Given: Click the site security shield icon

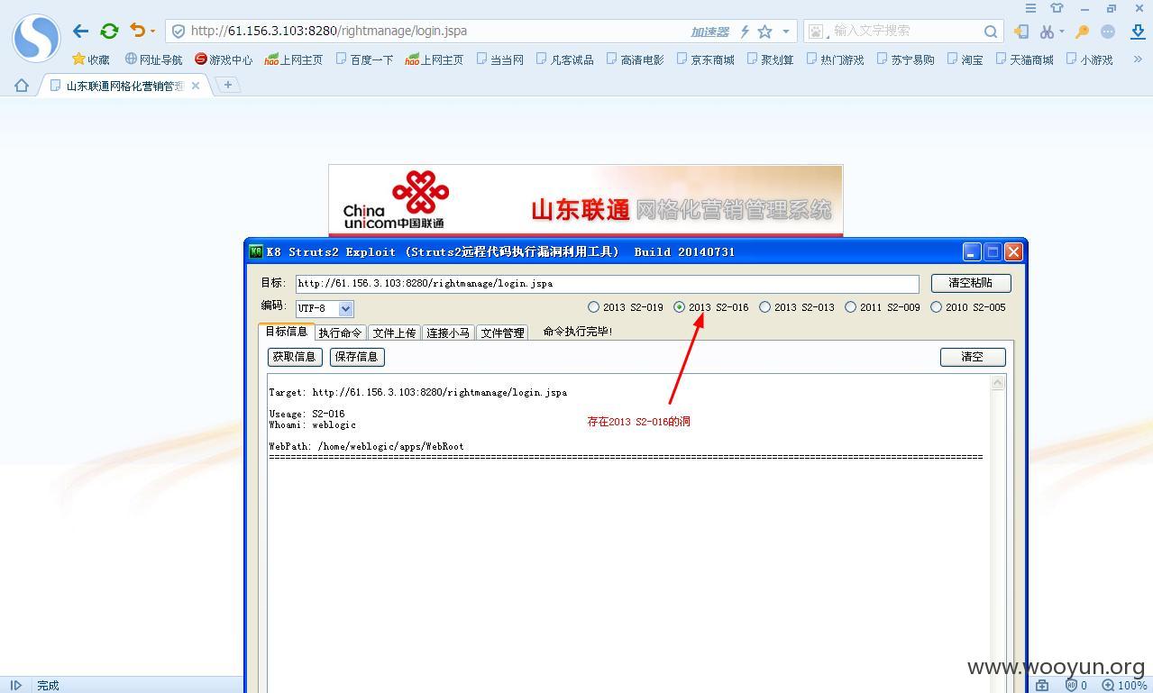Looking at the screenshot, I should tap(178, 31).
